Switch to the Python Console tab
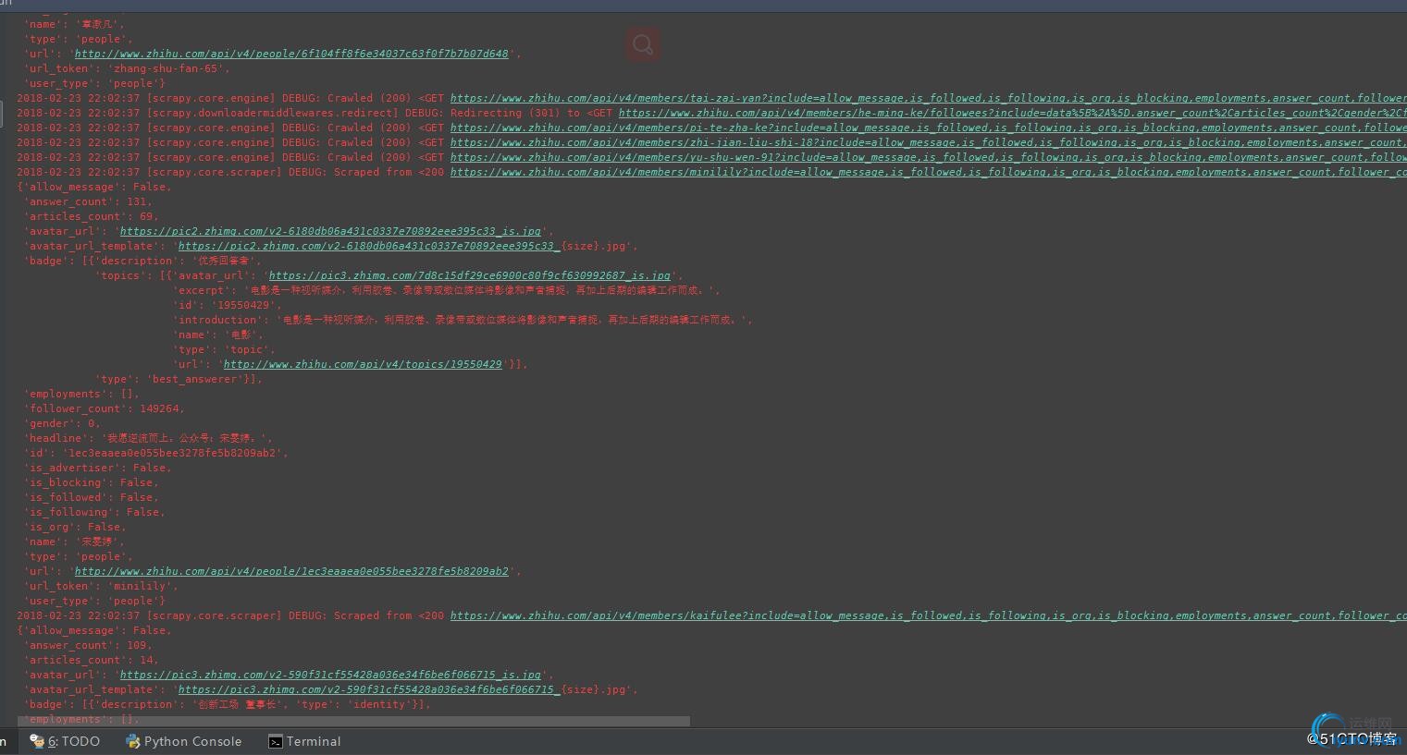The image size is (1407, 755). click(x=183, y=741)
